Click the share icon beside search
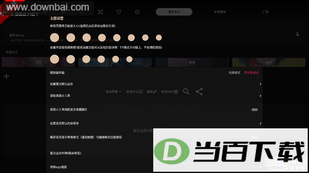This screenshot has width=309, height=173. pos(199,92)
